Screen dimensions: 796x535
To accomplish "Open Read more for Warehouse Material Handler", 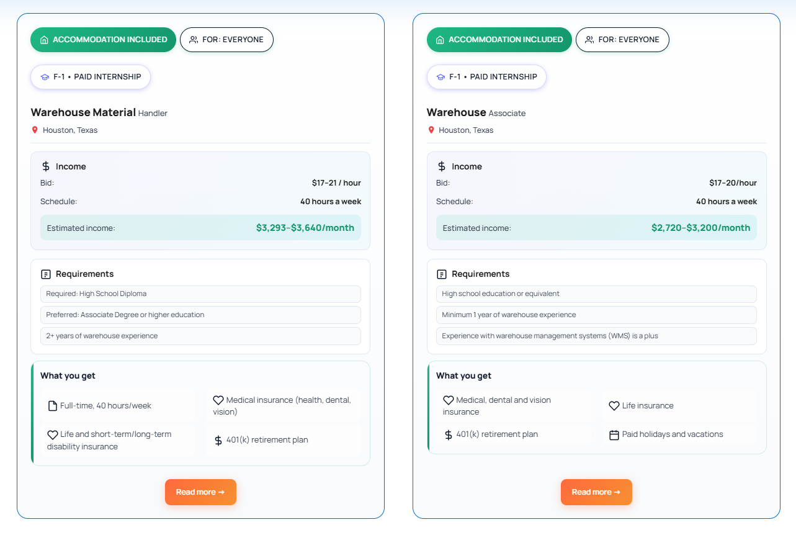I will (200, 492).
